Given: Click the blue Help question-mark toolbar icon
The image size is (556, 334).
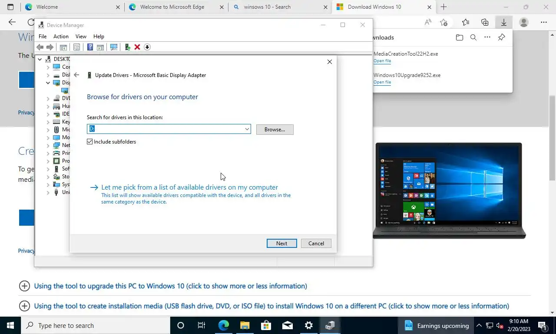Looking at the screenshot, I should click(90, 47).
